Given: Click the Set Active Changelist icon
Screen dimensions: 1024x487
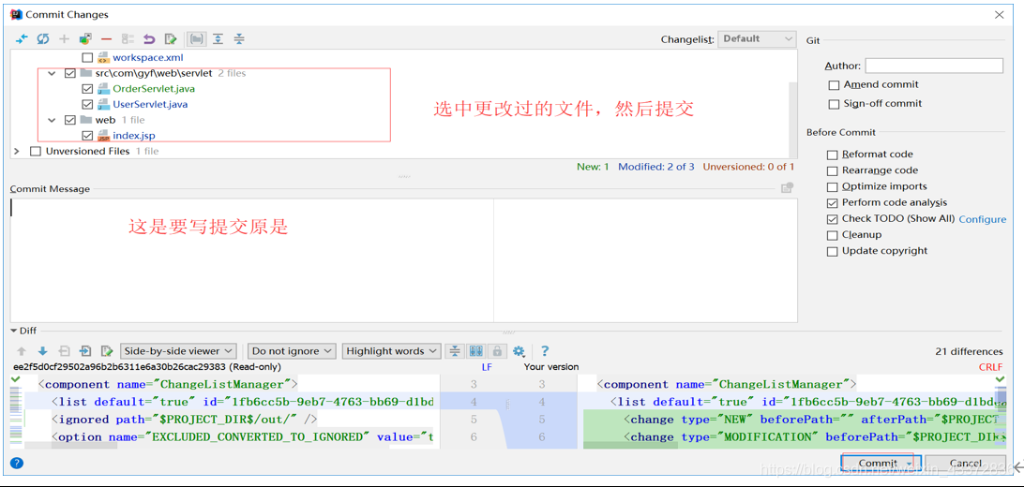Looking at the screenshot, I should [128, 39].
